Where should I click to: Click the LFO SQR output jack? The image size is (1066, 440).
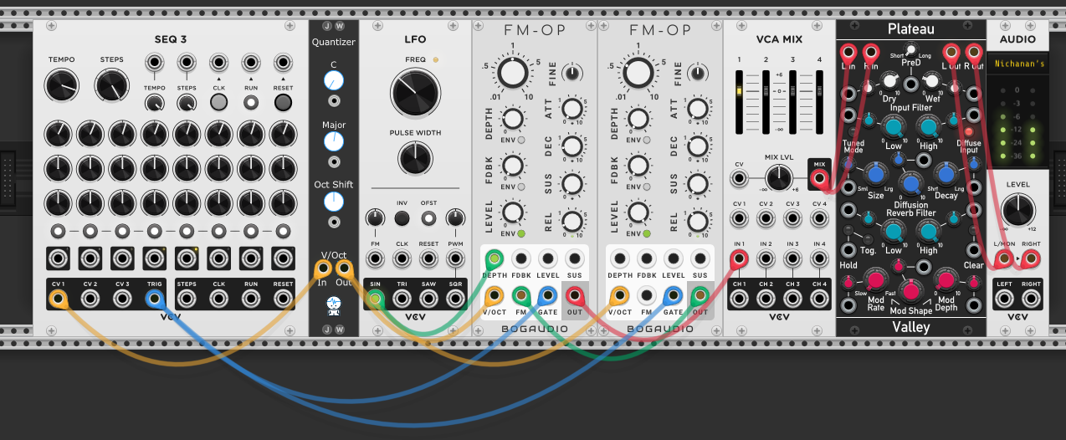(455, 299)
